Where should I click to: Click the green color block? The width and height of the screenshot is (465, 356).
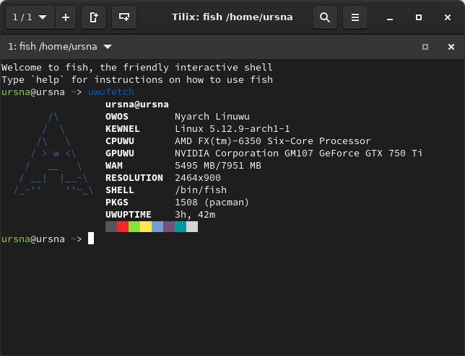pyautogui.click(x=134, y=227)
